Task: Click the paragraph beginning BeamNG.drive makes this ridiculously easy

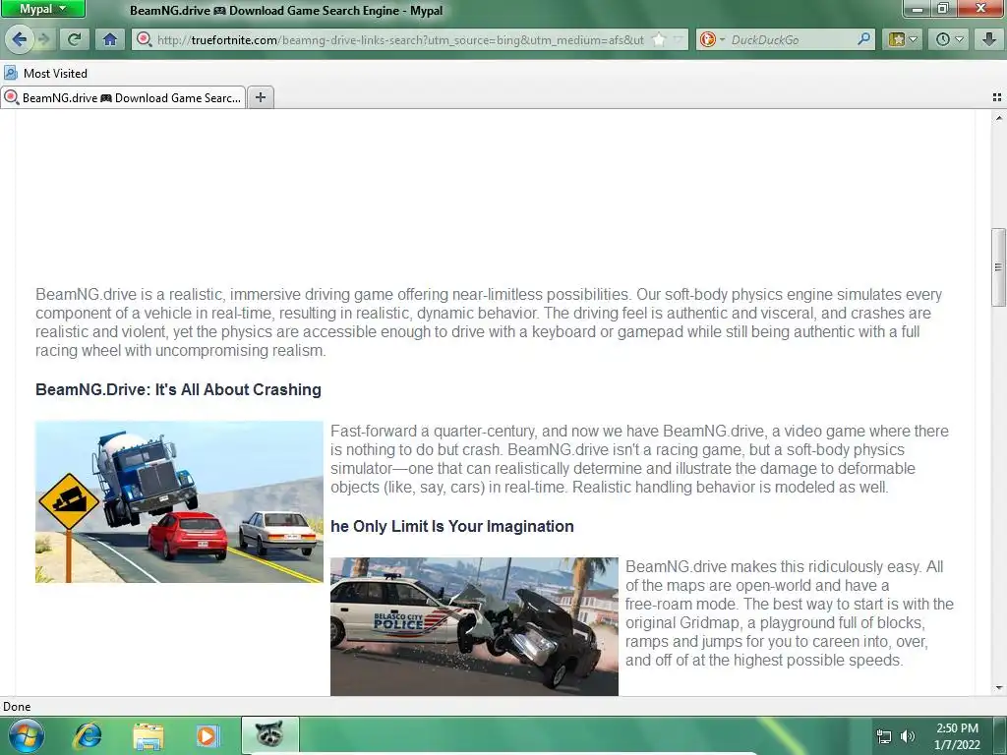Action: 790,613
